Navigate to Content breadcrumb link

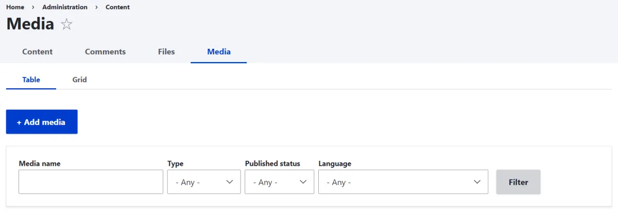tap(117, 7)
